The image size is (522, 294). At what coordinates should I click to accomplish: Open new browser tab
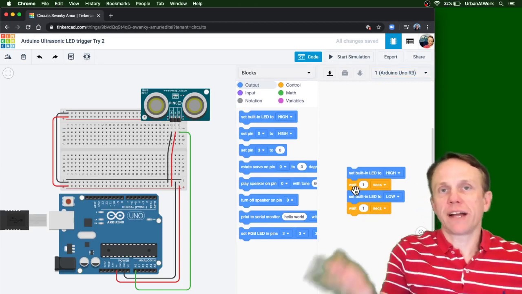(111, 16)
